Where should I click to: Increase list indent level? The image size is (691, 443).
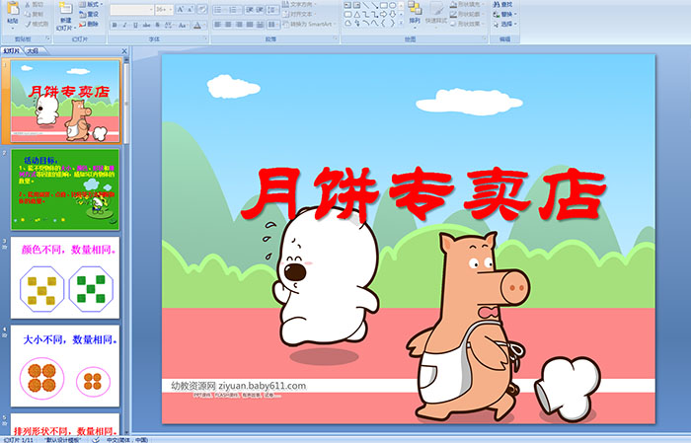(x=260, y=10)
